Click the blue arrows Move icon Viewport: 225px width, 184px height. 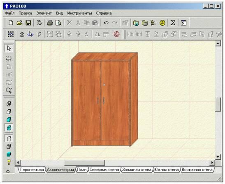pyautogui.click(x=30, y=34)
